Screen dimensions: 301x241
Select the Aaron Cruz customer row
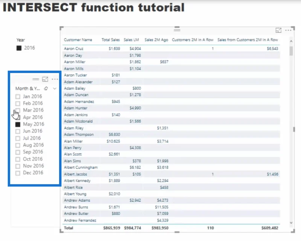click(x=171, y=49)
